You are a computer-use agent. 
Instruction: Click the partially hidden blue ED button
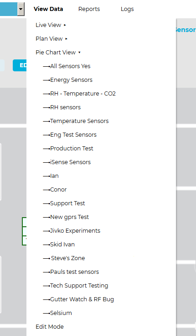point(20,65)
